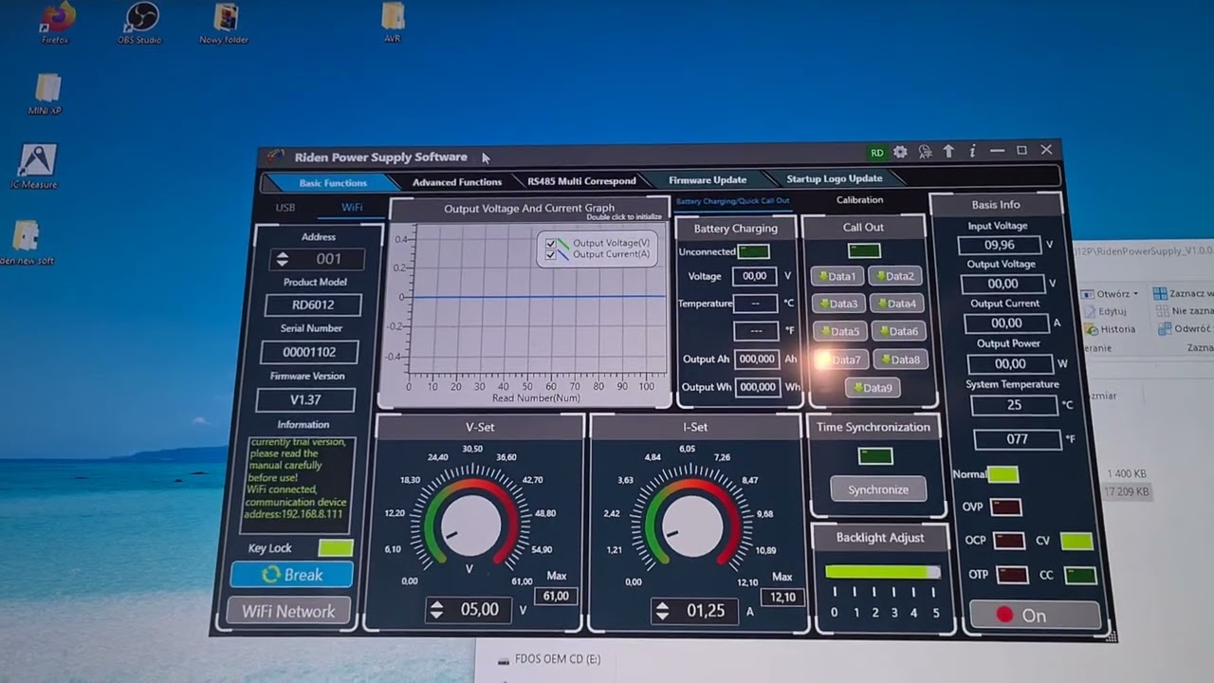This screenshot has height=683, width=1214.
Task: Open the Firmware Update tab
Action: [708, 180]
